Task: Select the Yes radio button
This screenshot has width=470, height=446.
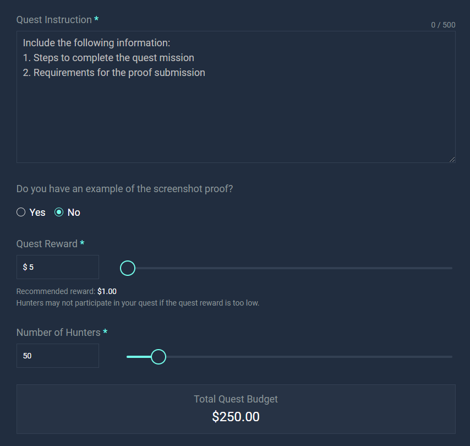Action: 21,212
